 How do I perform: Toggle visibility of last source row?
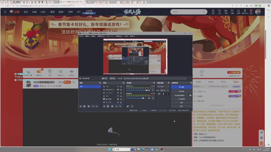point(118,102)
